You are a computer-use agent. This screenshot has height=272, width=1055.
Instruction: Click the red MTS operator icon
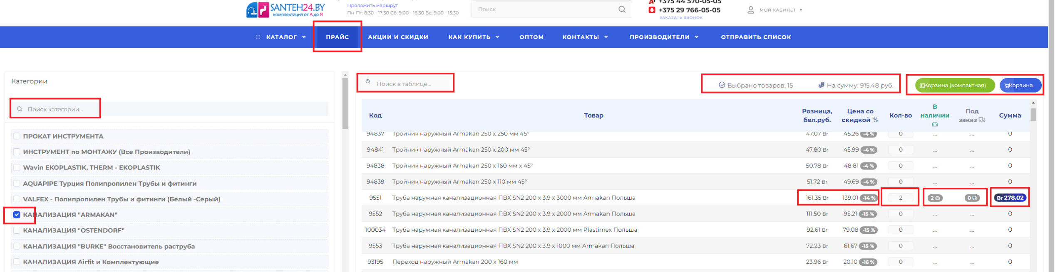652,10
